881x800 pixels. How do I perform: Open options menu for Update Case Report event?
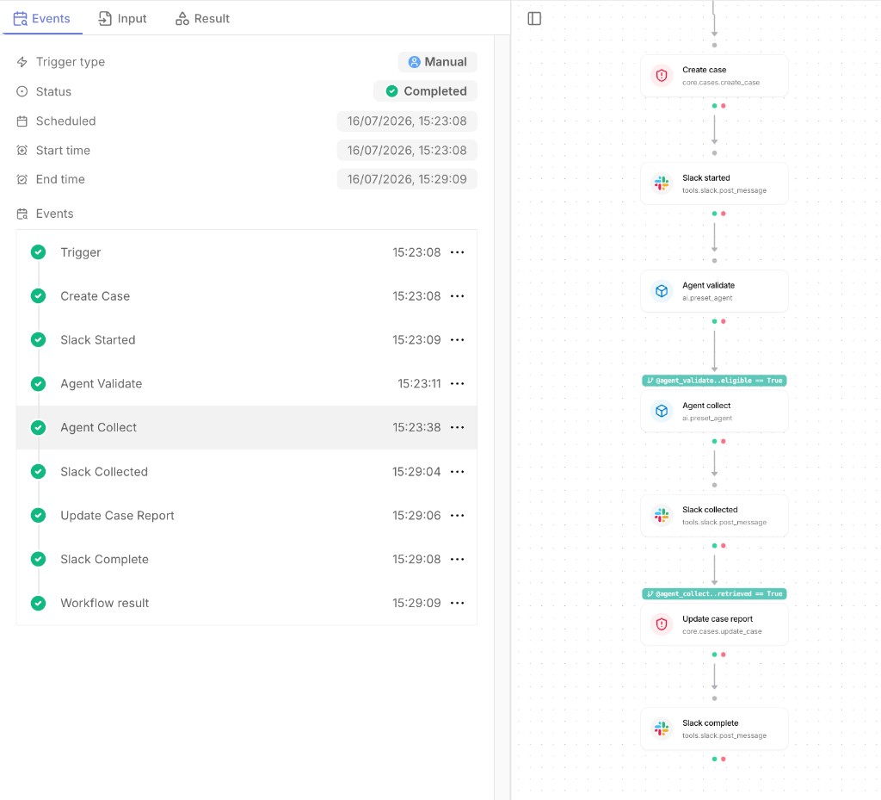click(x=458, y=516)
